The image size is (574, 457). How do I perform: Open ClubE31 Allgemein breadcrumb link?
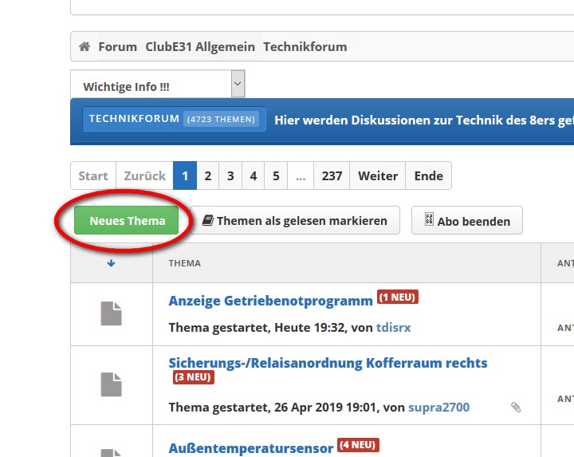(199, 47)
